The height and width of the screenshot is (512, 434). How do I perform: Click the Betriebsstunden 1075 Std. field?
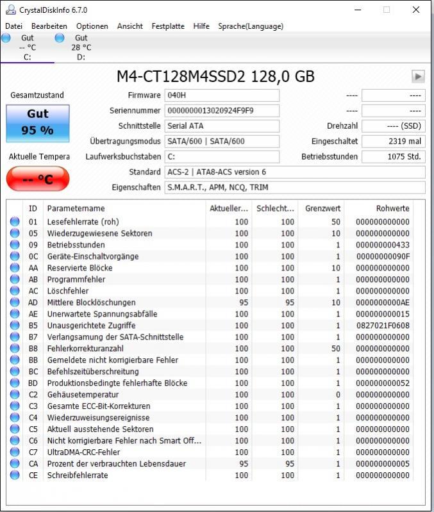(x=394, y=157)
